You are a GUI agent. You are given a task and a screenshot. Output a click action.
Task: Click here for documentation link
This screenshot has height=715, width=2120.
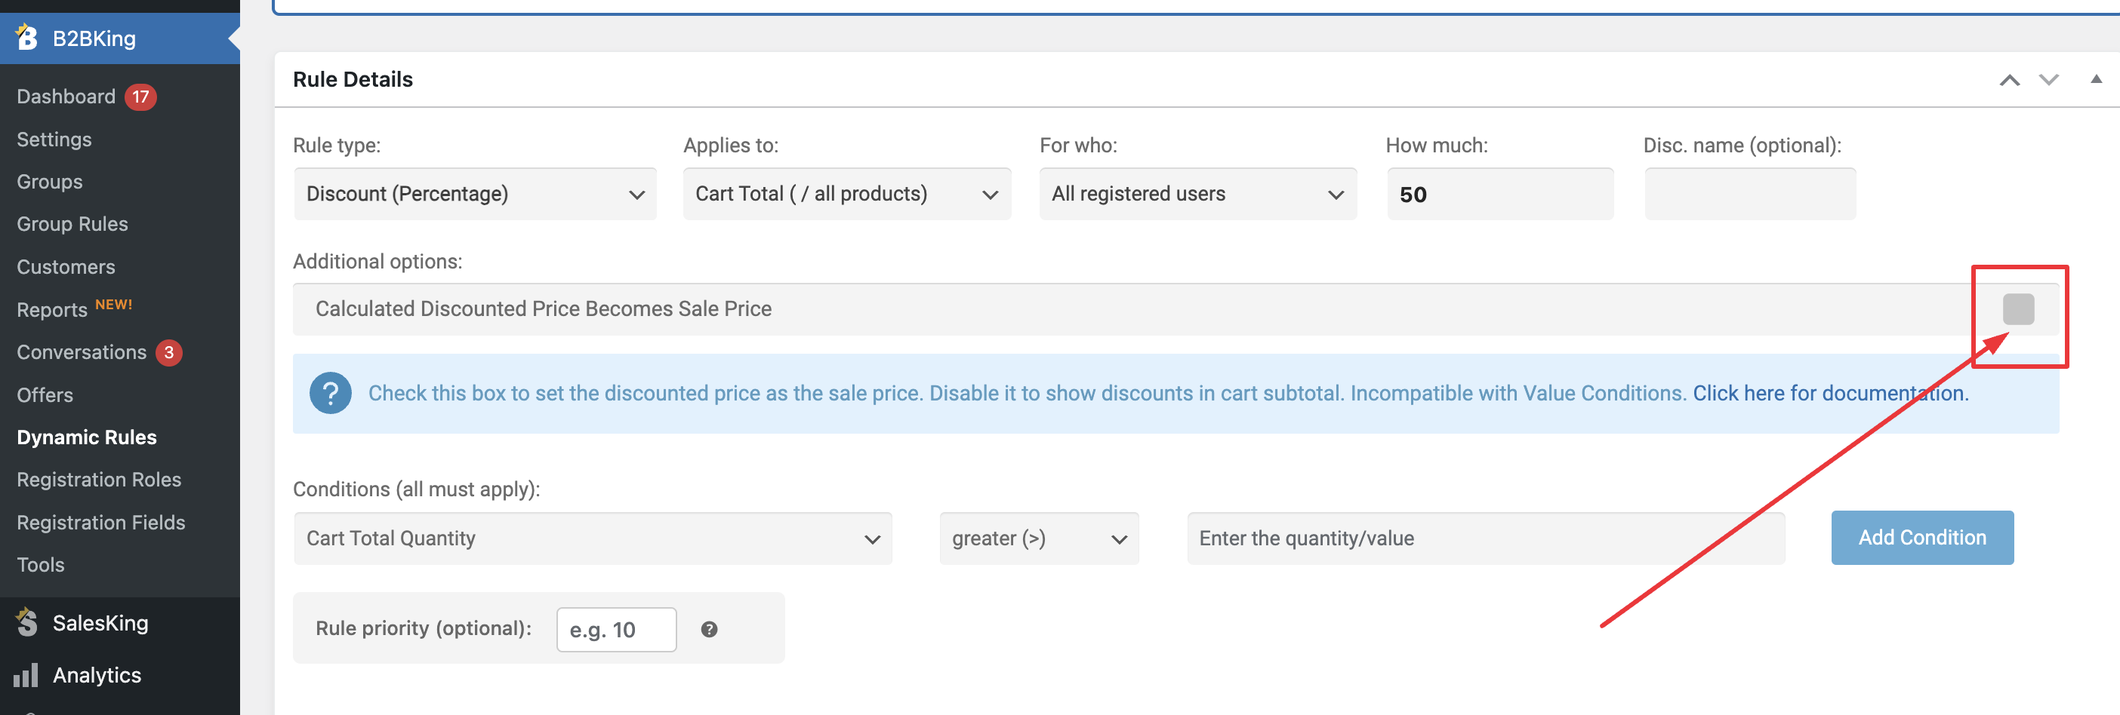pos(1830,394)
